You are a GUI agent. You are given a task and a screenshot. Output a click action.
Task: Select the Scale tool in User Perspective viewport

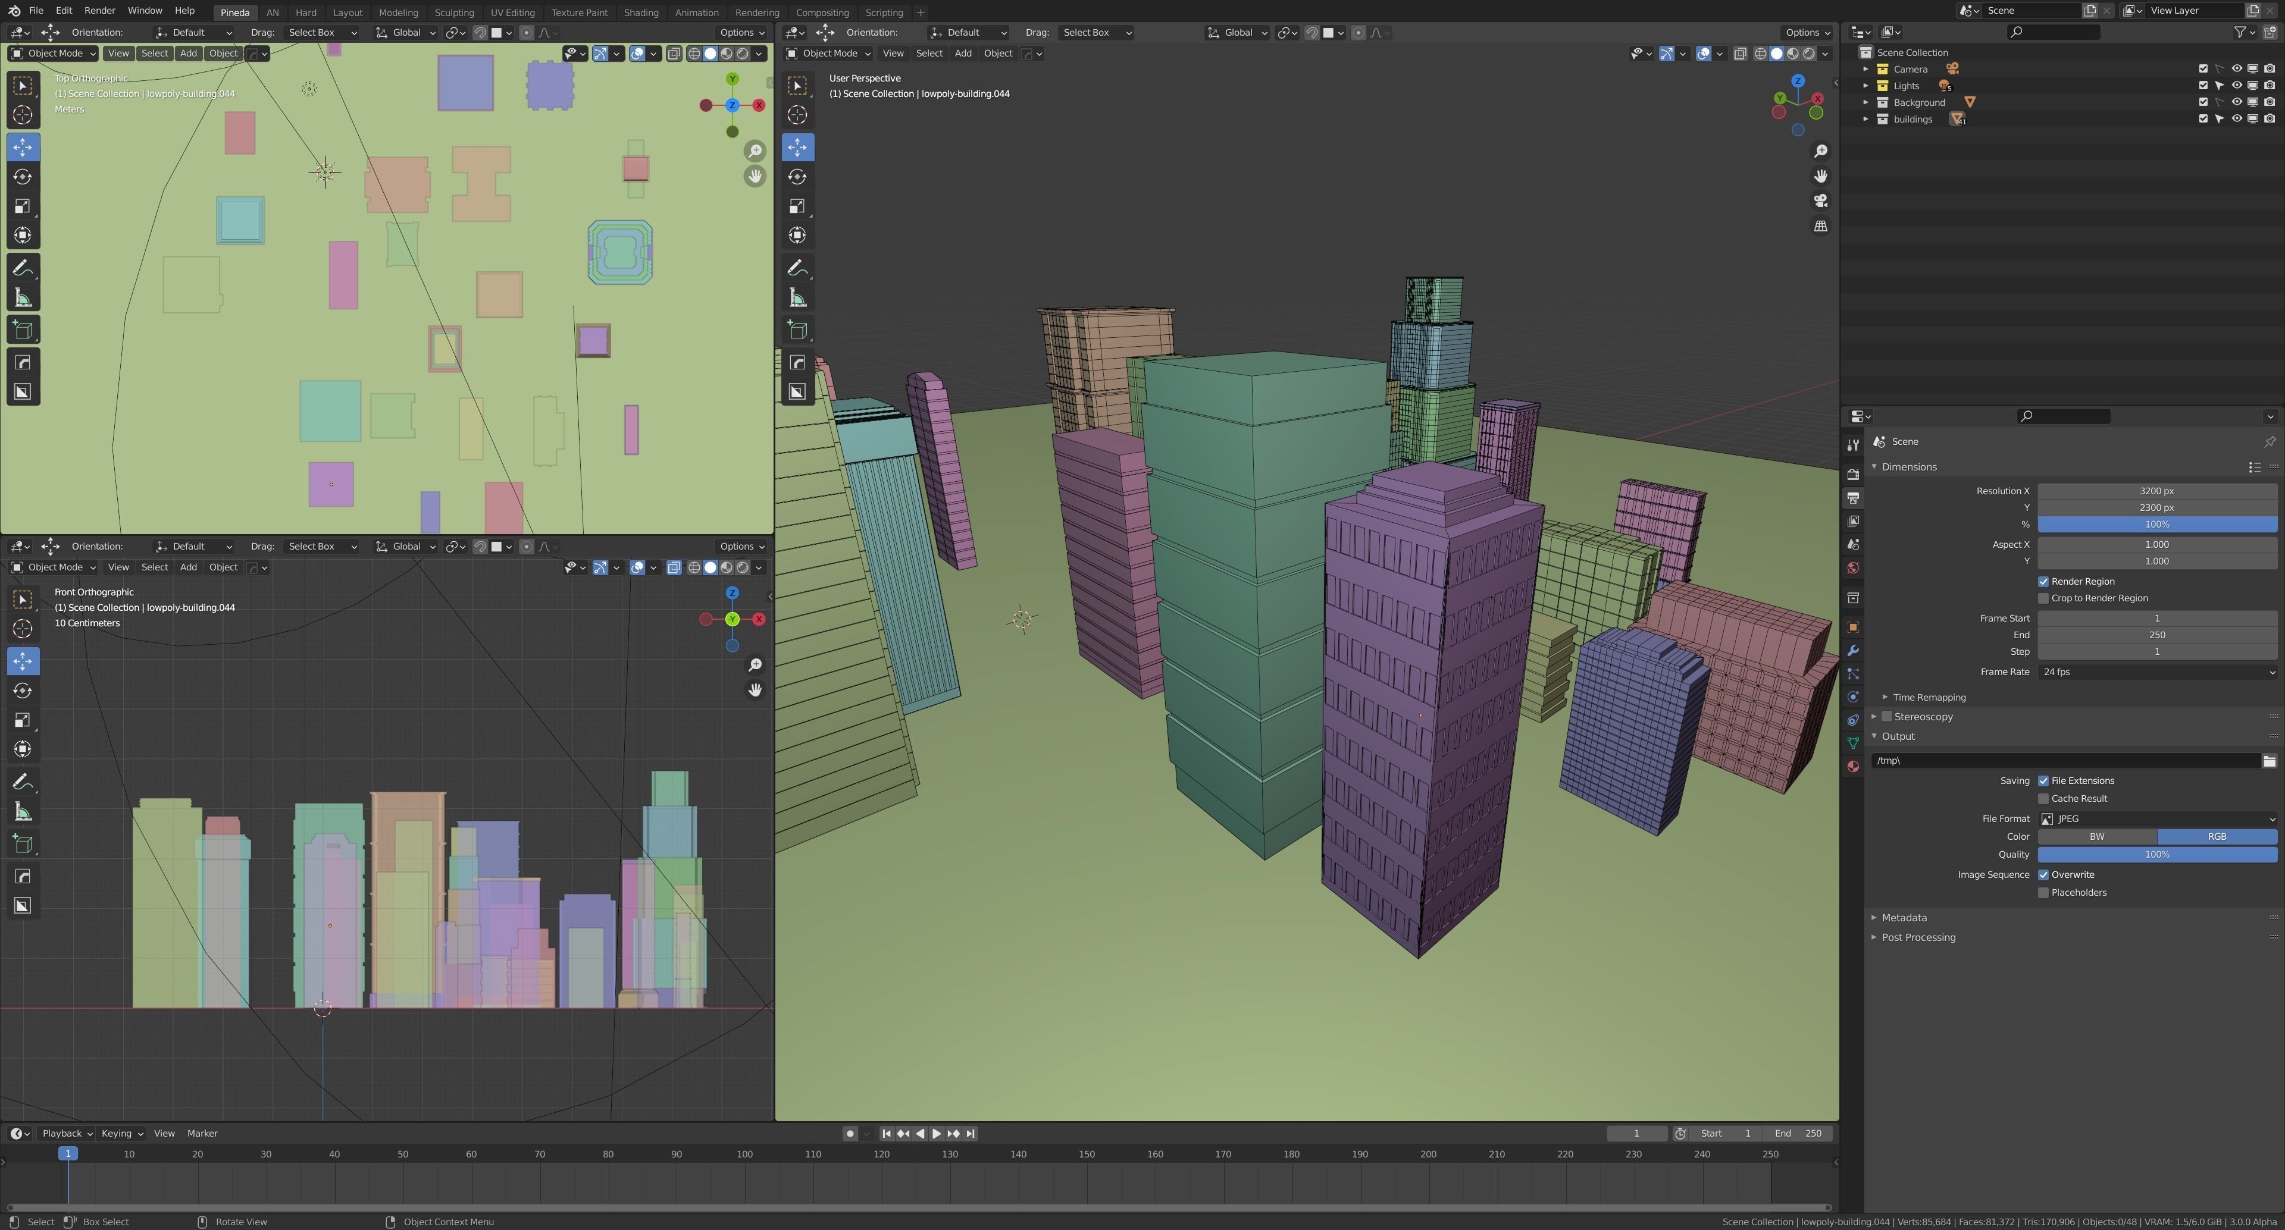click(x=797, y=206)
